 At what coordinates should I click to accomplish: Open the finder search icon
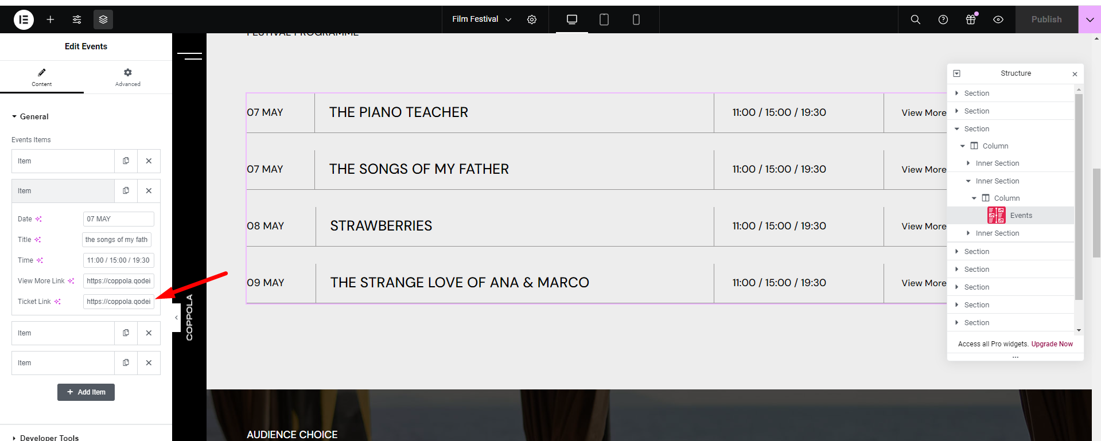(x=916, y=19)
